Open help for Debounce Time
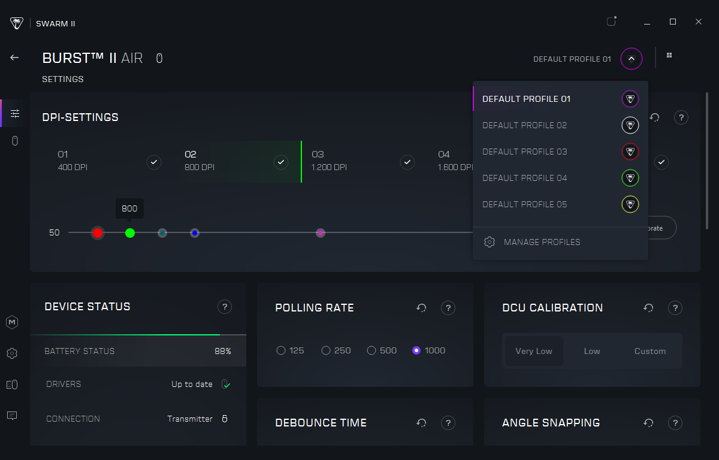719x460 pixels. pyautogui.click(x=448, y=423)
